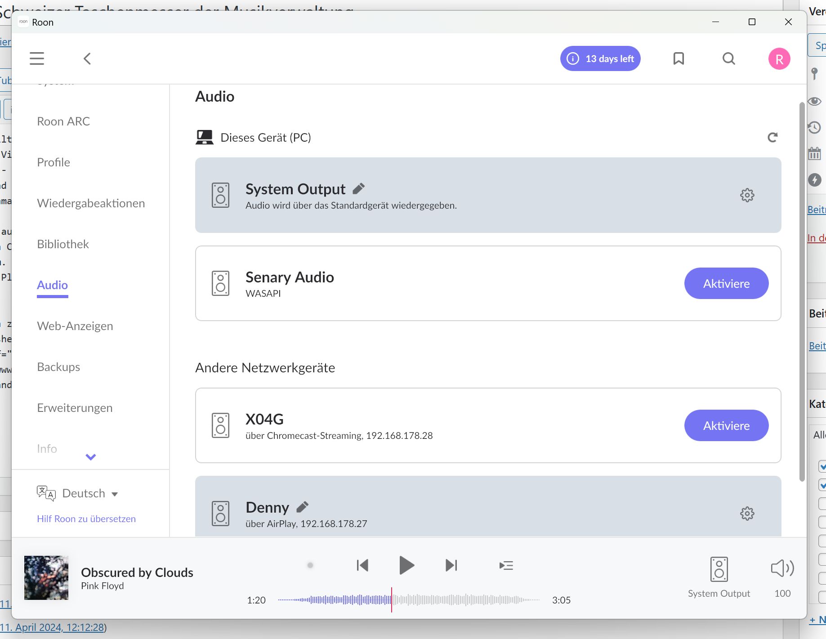Seek in the waveform progress bar
Viewport: 826px width, 639px height.
pos(409,600)
